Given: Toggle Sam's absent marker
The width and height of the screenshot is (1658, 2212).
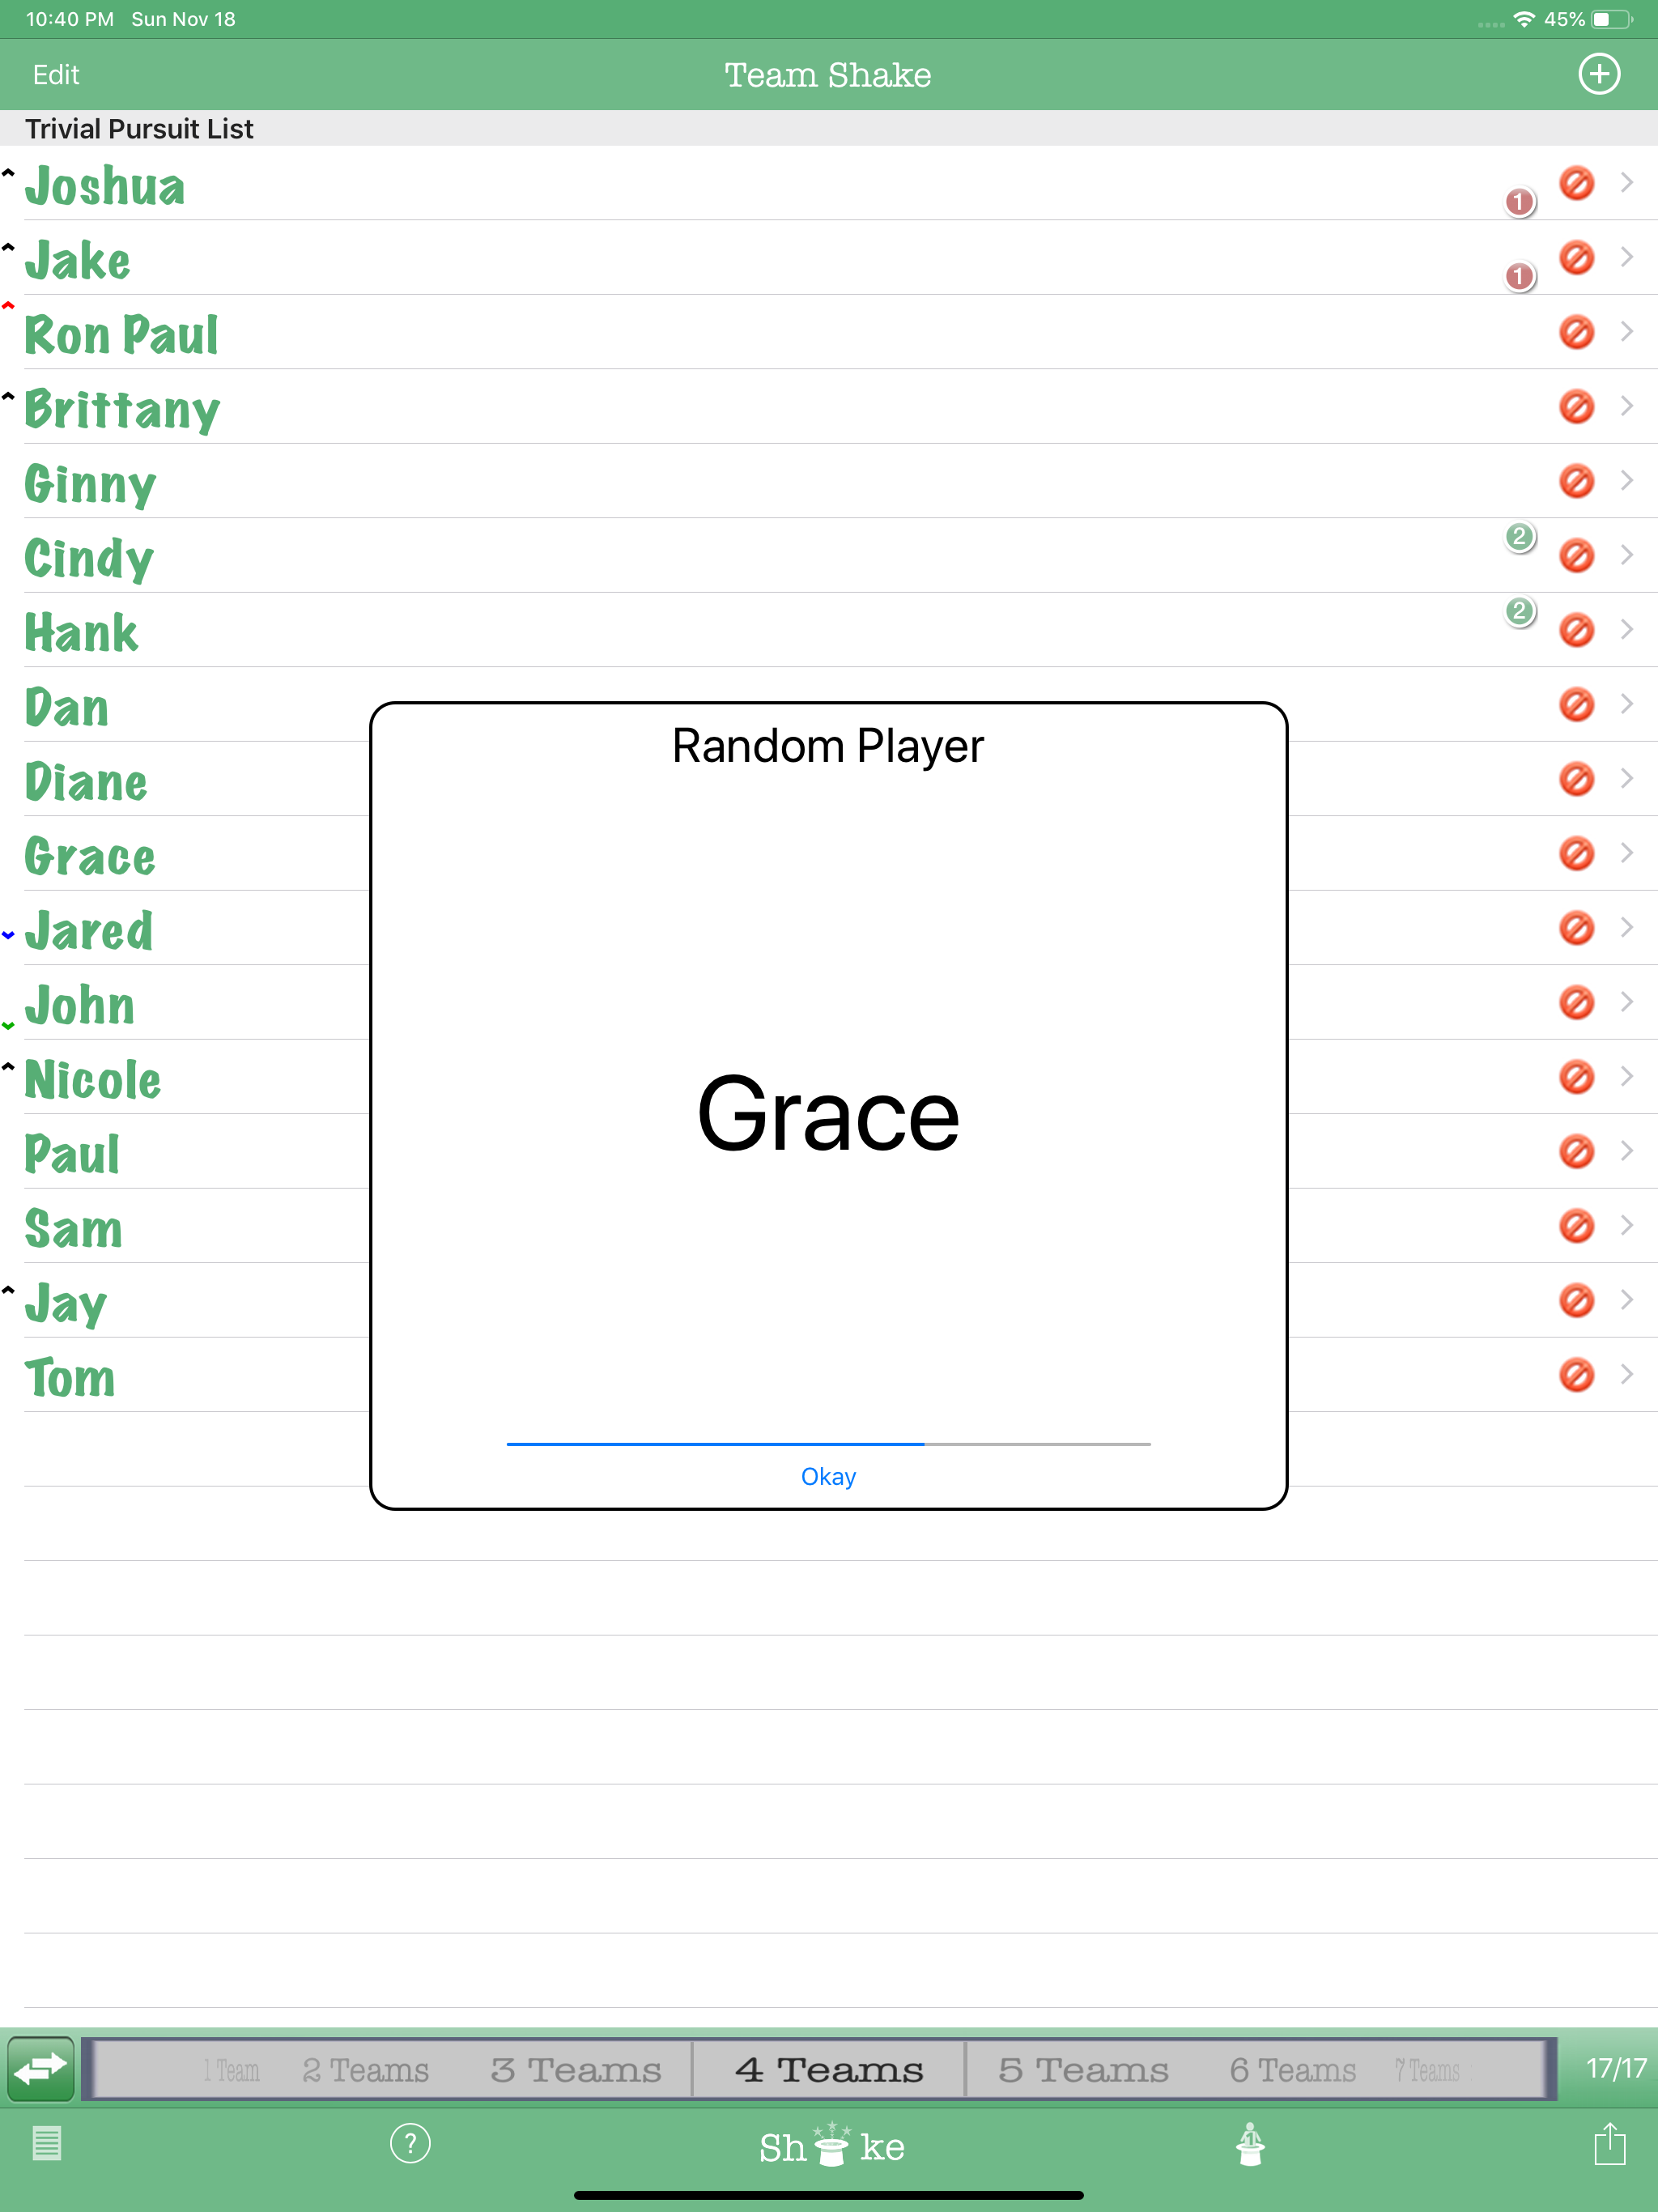Looking at the screenshot, I should (x=1576, y=1226).
